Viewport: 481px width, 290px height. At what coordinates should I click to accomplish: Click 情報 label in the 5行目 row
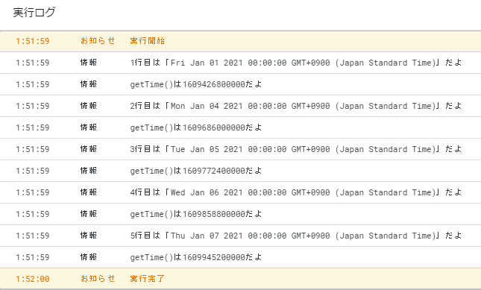click(89, 236)
